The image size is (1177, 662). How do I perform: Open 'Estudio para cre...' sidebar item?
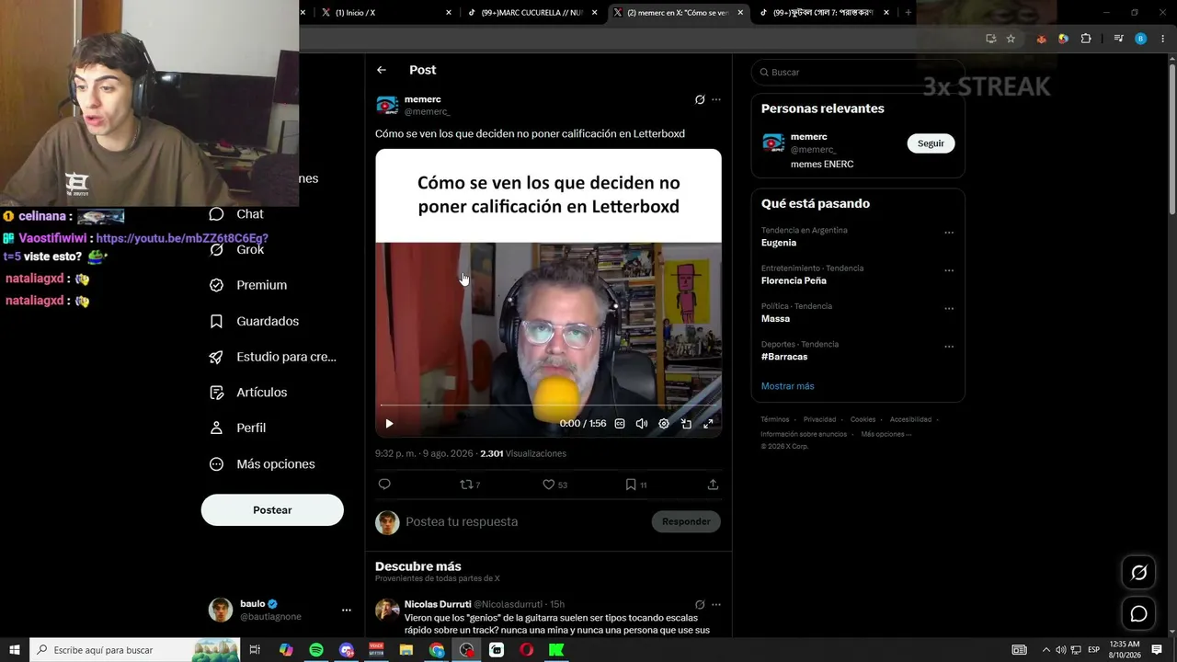[x=272, y=357]
